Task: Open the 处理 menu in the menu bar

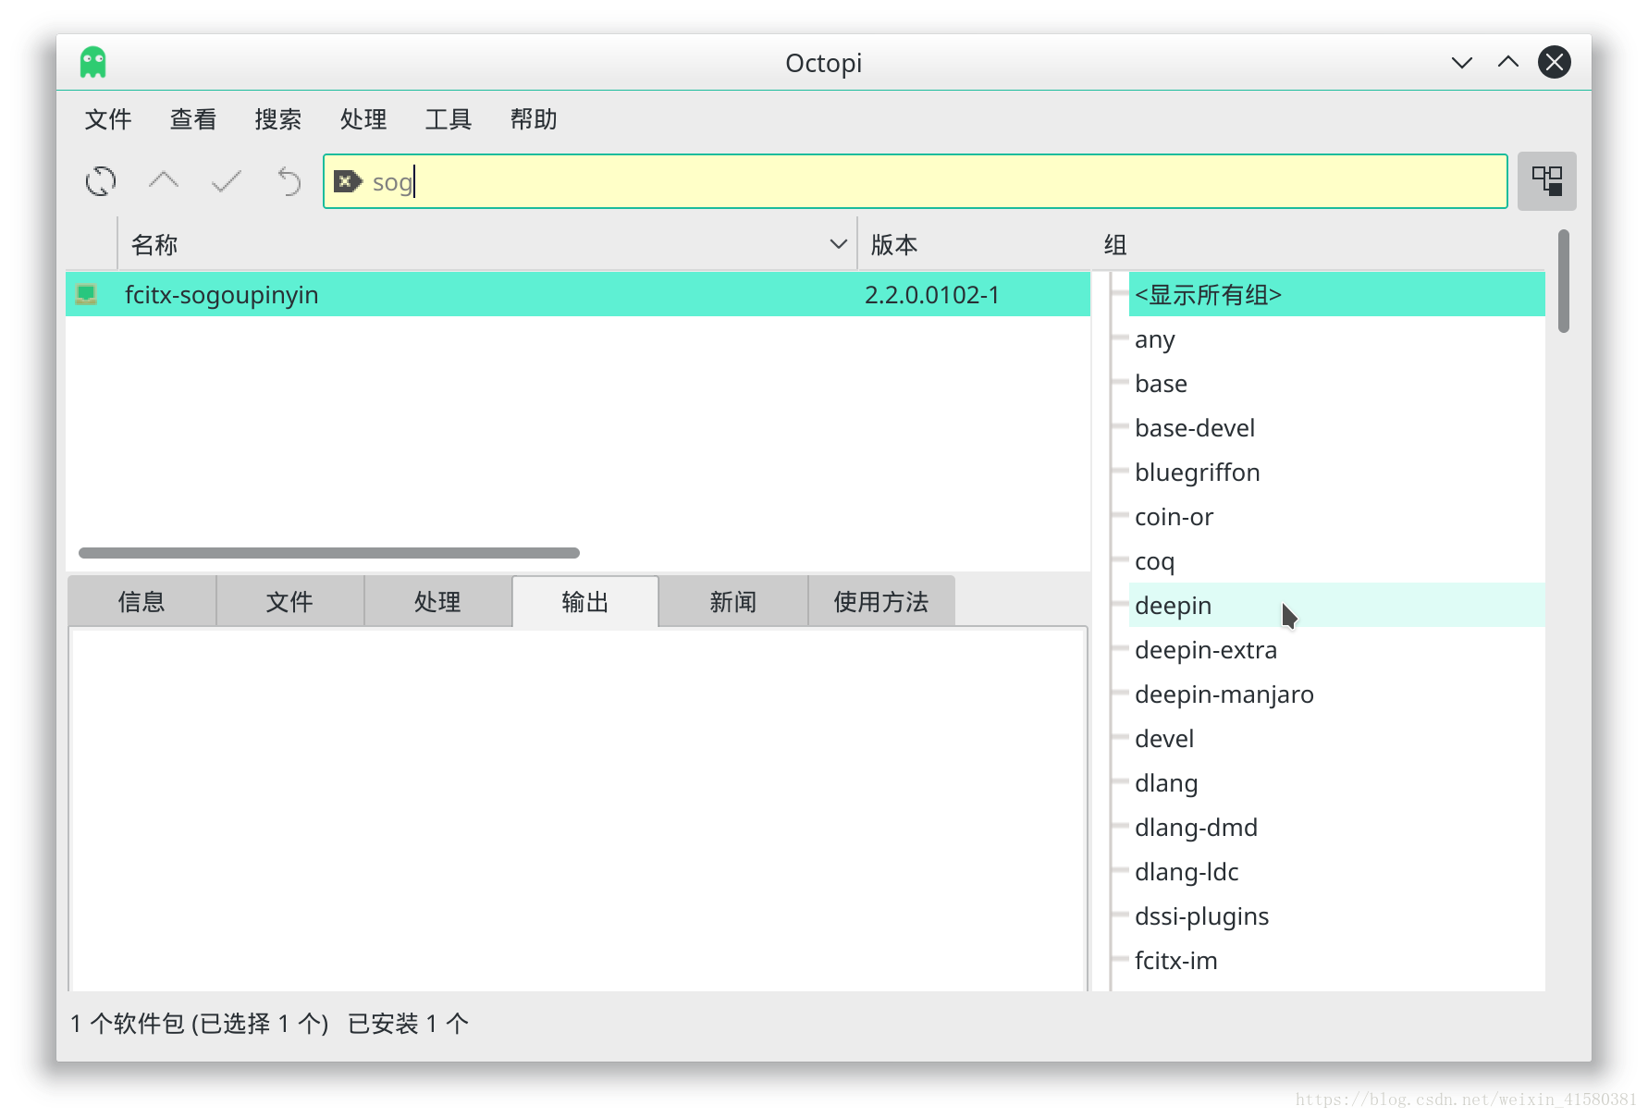Action: coord(363,119)
